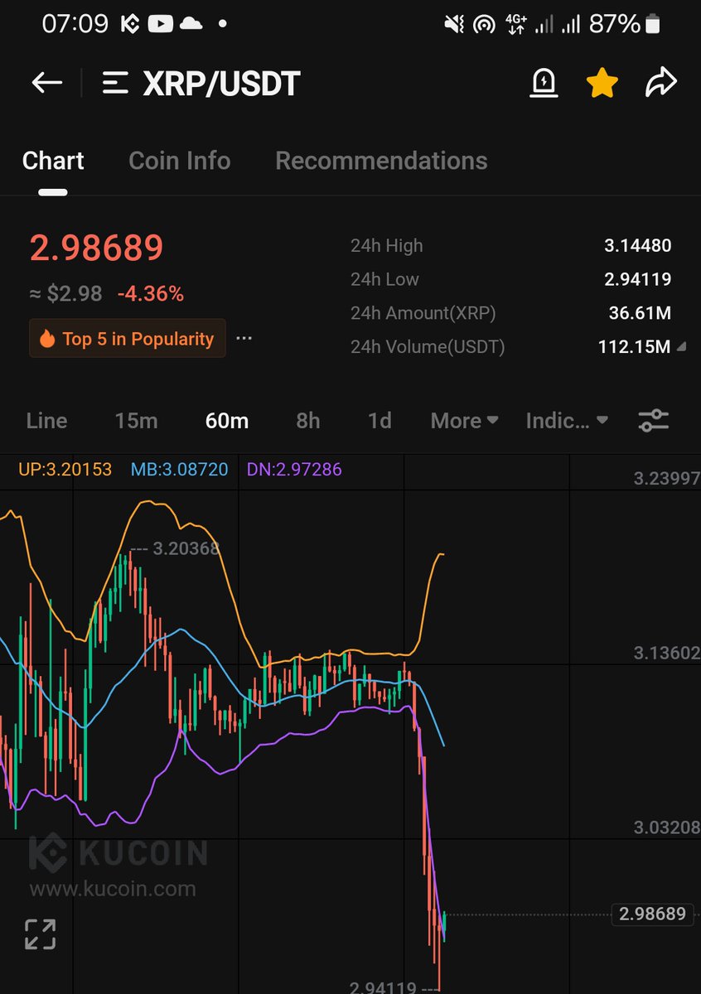
Task: Switch to the Coin Info tab
Action: point(180,161)
